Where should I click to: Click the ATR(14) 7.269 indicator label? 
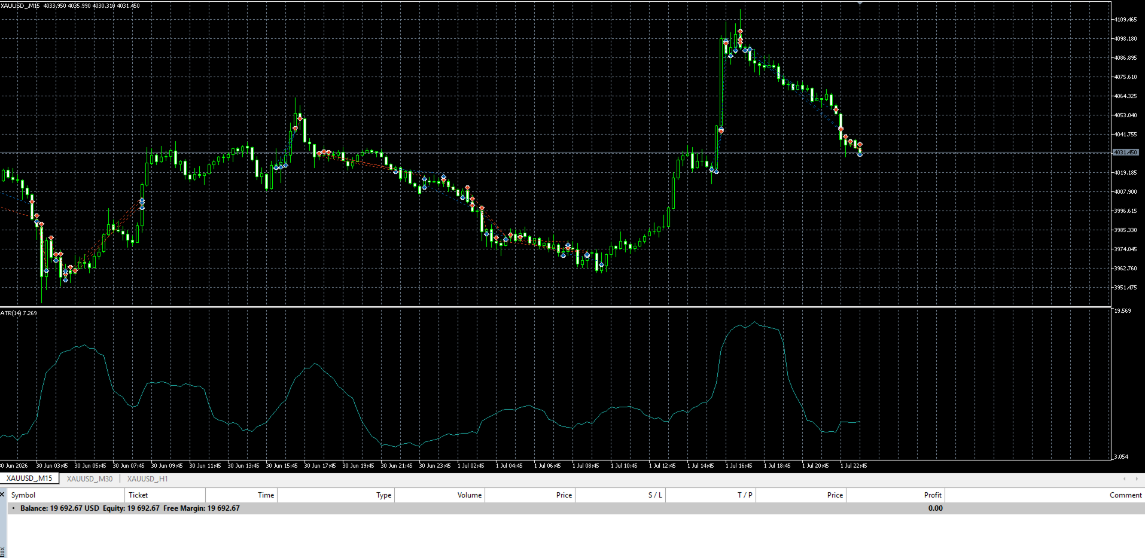[x=19, y=313]
